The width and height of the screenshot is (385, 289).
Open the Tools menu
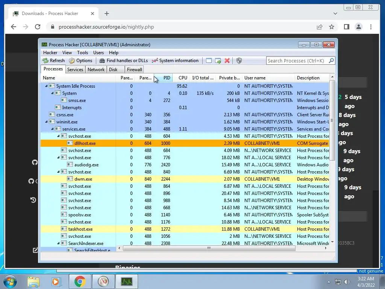pos(82,53)
